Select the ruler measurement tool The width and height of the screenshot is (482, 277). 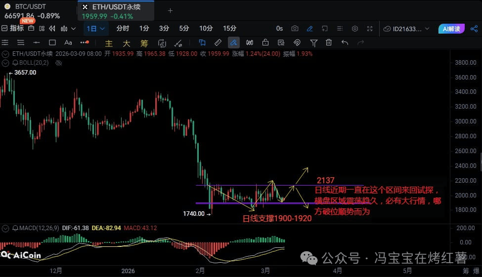pyautogui.click(x=218, y=42)
